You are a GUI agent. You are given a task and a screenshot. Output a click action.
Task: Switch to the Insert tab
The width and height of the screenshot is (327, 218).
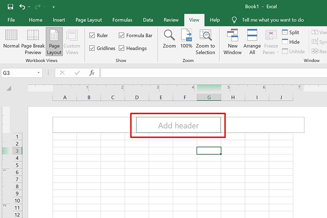click(x=59, y=20)
